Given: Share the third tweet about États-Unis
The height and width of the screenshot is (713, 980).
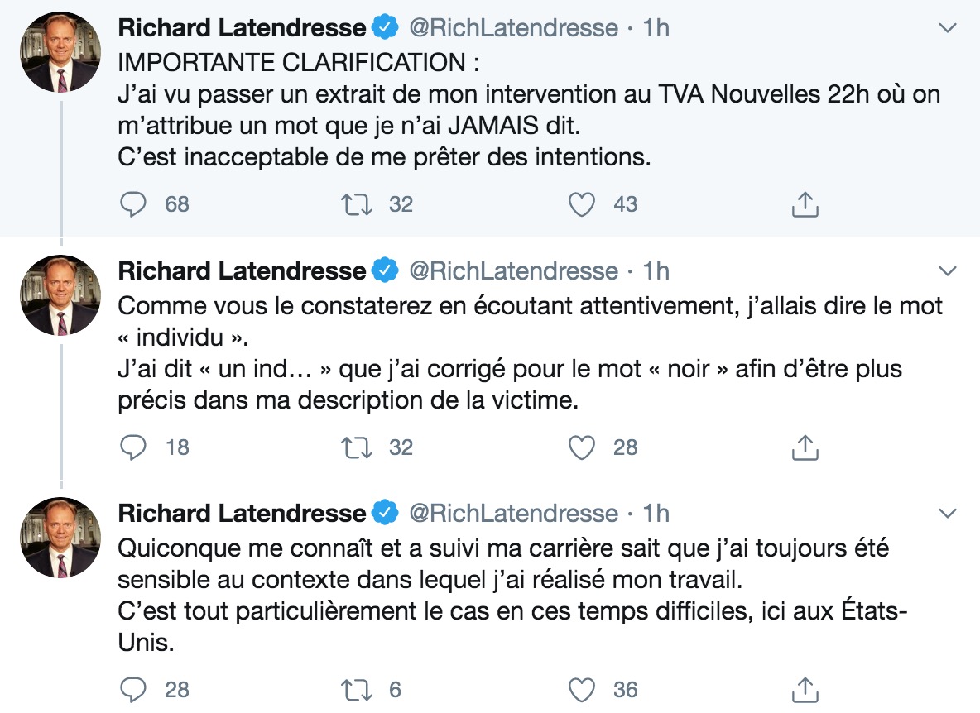Looking at the screenshot, I should 805,689.
